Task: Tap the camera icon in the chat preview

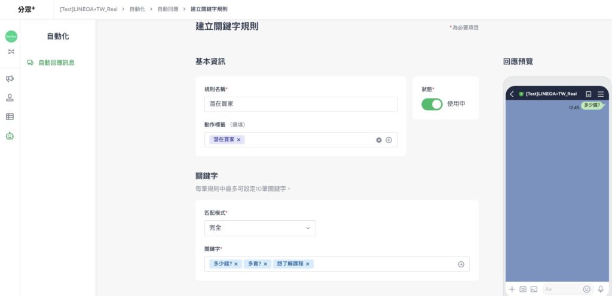Action: click(x=523, y=289)
